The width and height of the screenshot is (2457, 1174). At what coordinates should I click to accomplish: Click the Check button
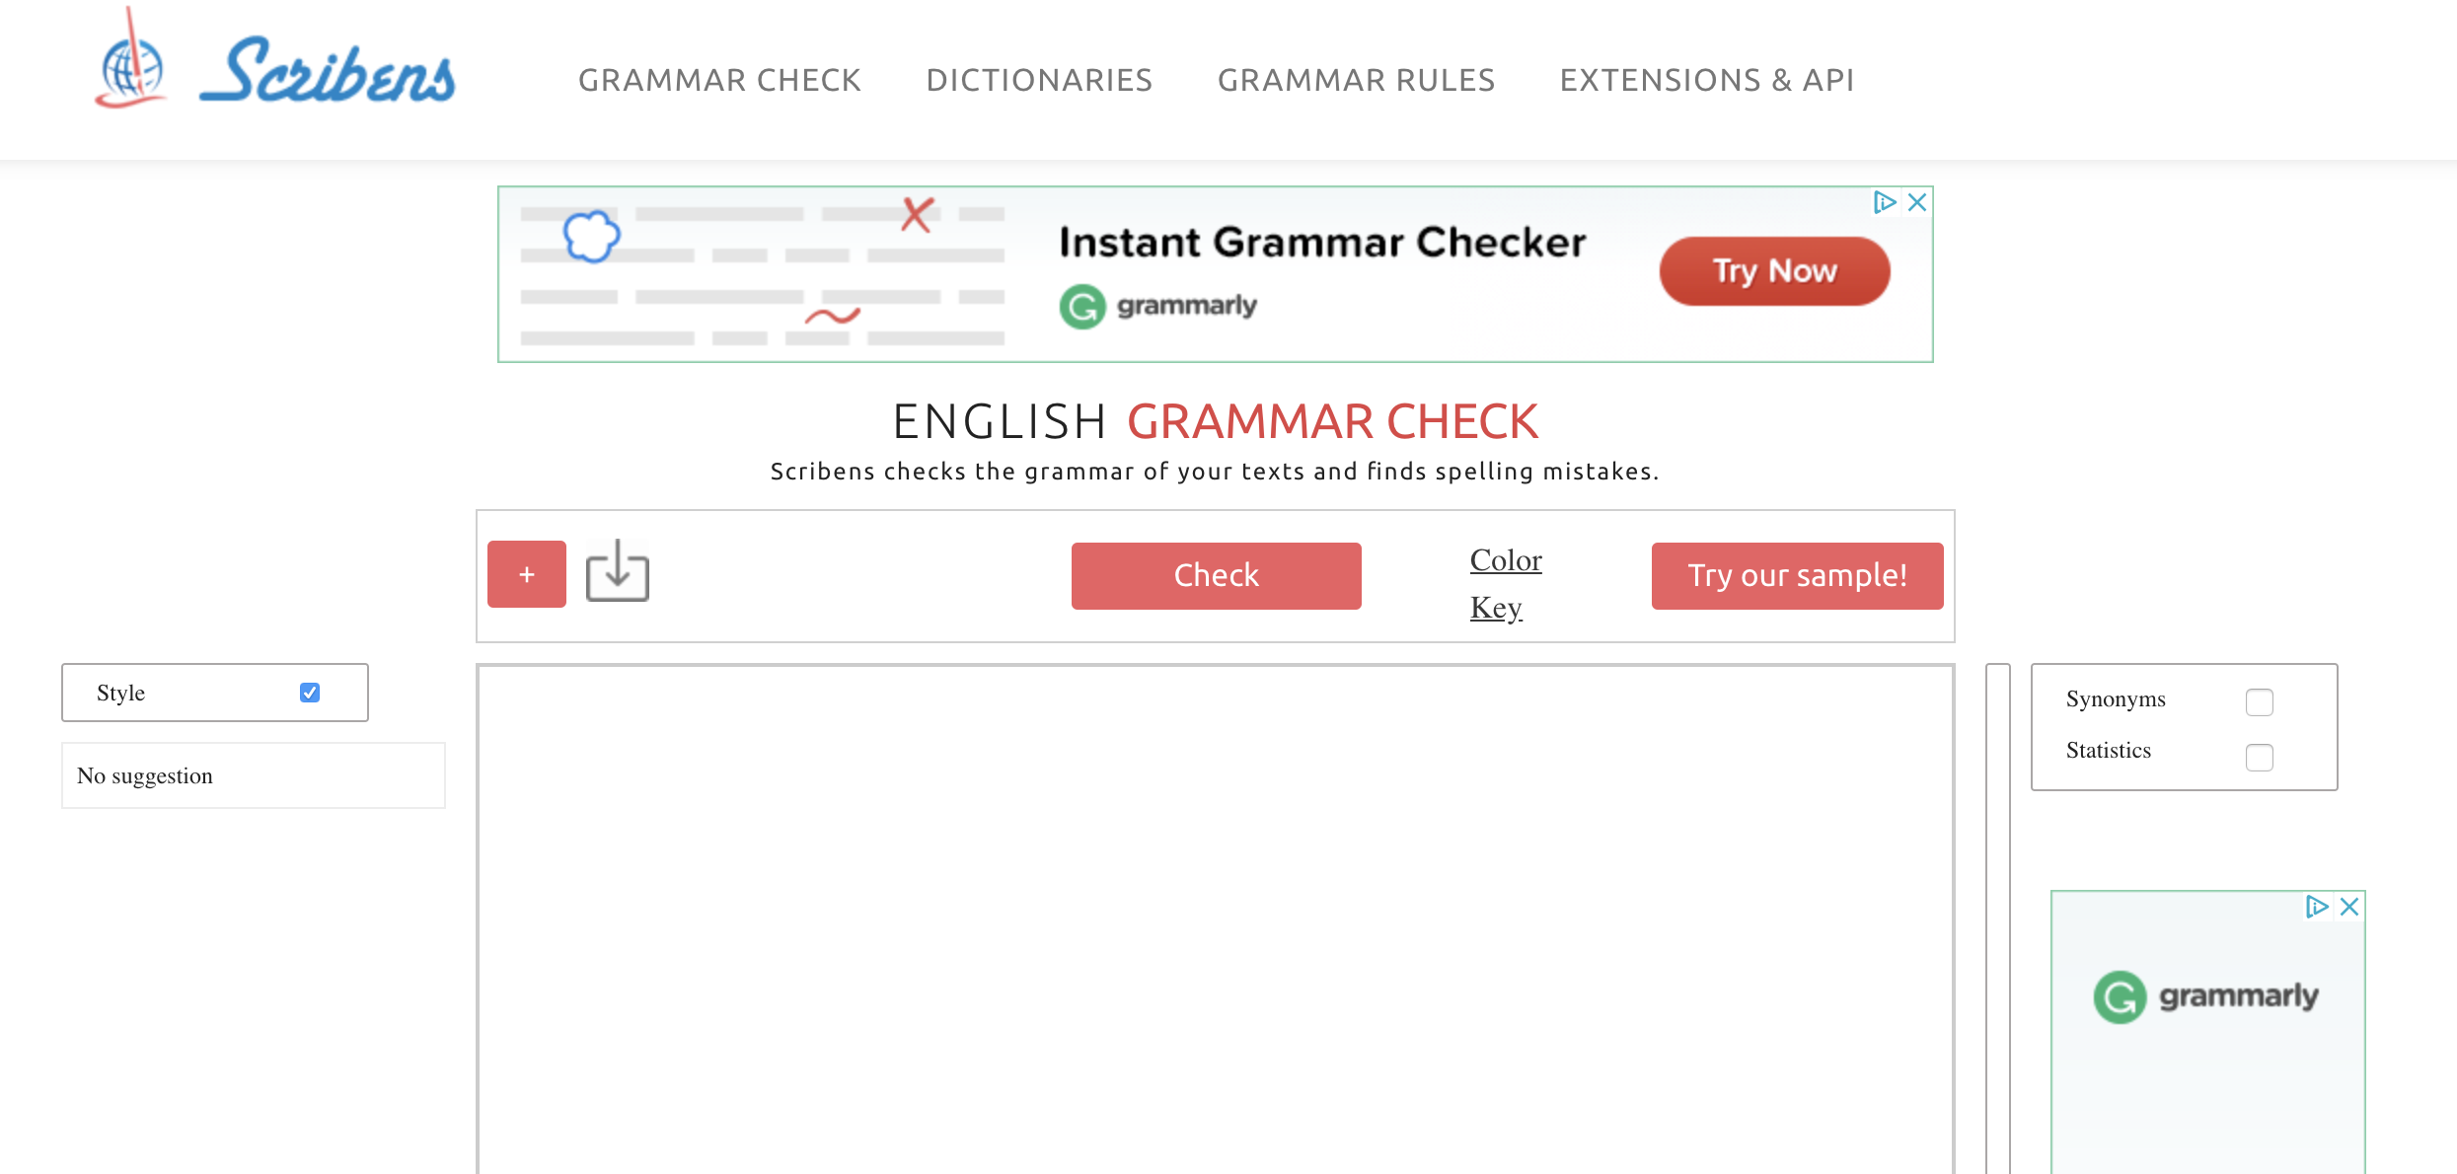[x=1216, y=575]
